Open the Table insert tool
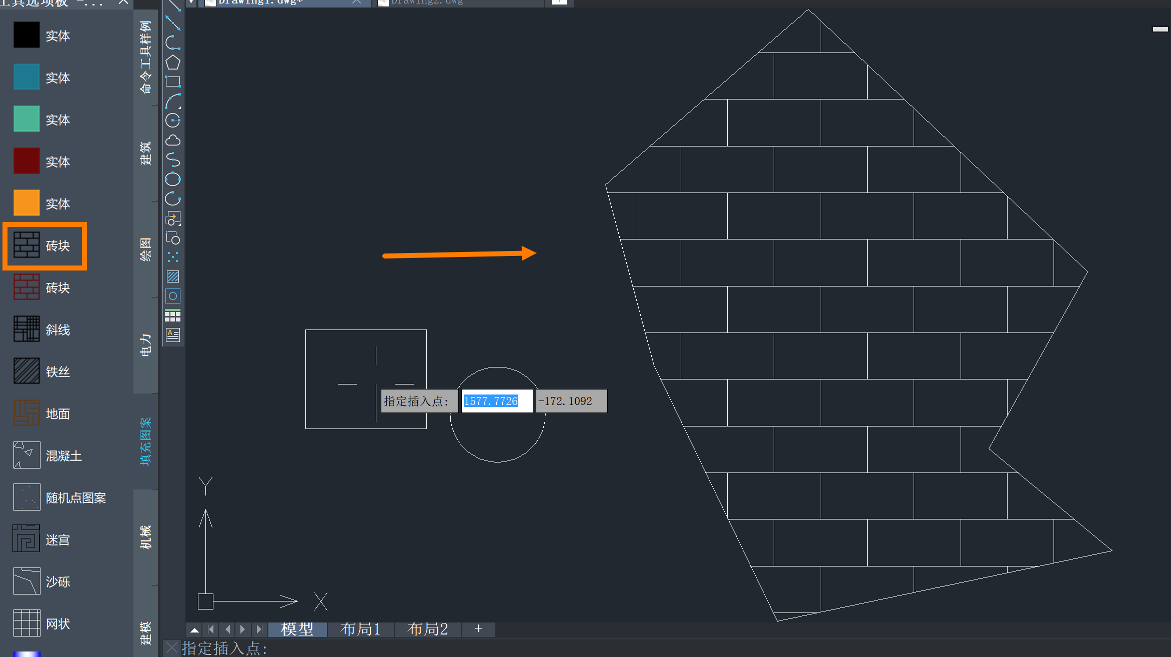 (x=173, y=315)
